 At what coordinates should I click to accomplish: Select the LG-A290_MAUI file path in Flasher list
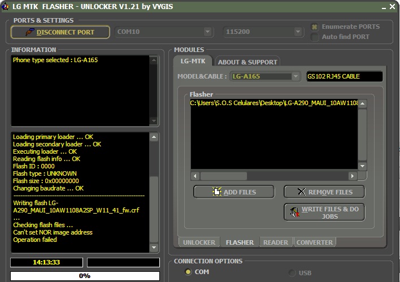click(274, 103)
